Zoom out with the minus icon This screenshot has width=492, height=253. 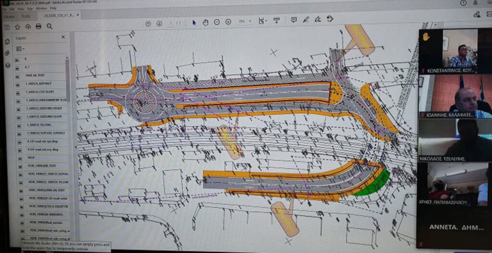pyautogui.click(x=217, y=22)
